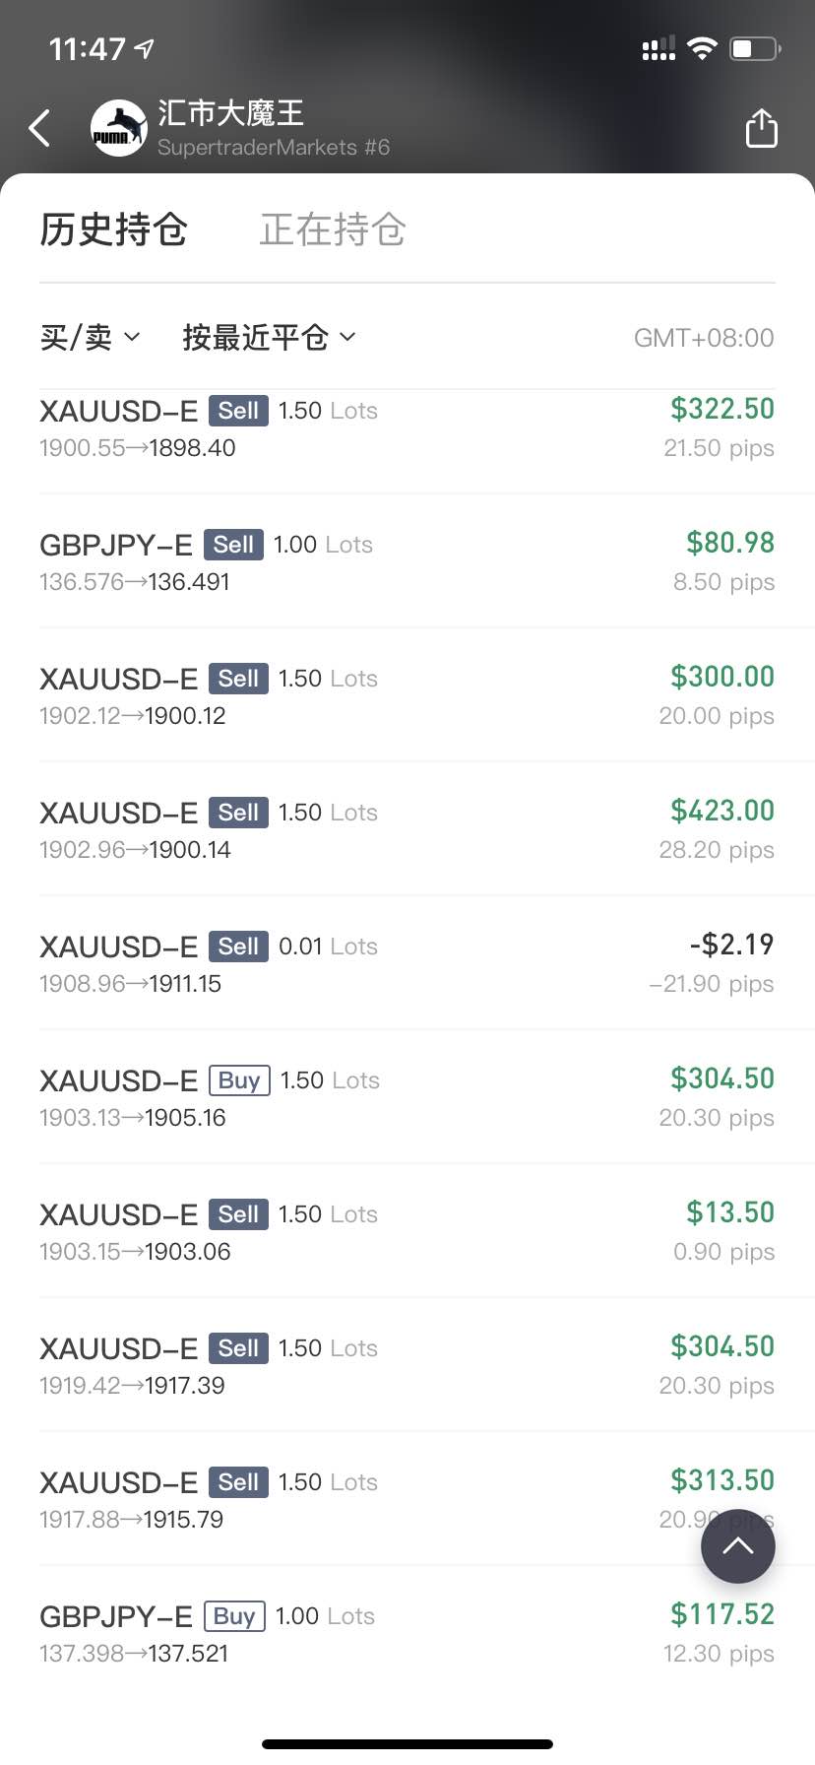
Task: Select the GMT+08:00 timezone label
Action: tap(704, 338)
